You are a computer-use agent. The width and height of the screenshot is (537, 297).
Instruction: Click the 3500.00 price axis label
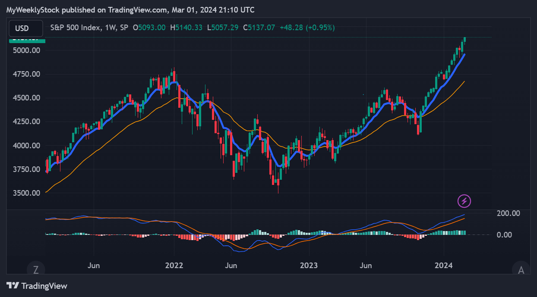[x=27, y=193]
